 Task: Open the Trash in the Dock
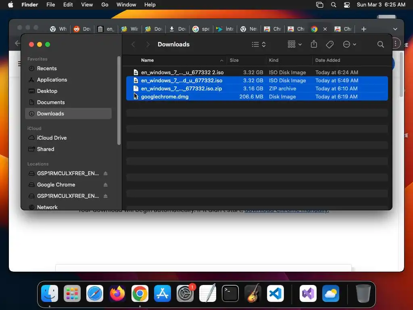pyautogui.click(x=363, y=293)
